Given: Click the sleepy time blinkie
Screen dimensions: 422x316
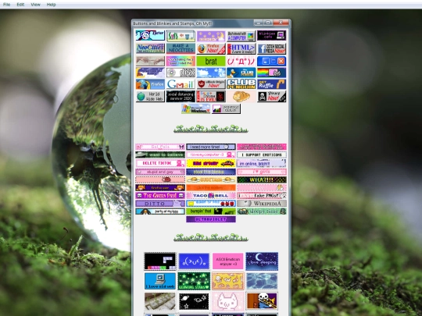Looking at the screenshot, I should pos(262,211).
